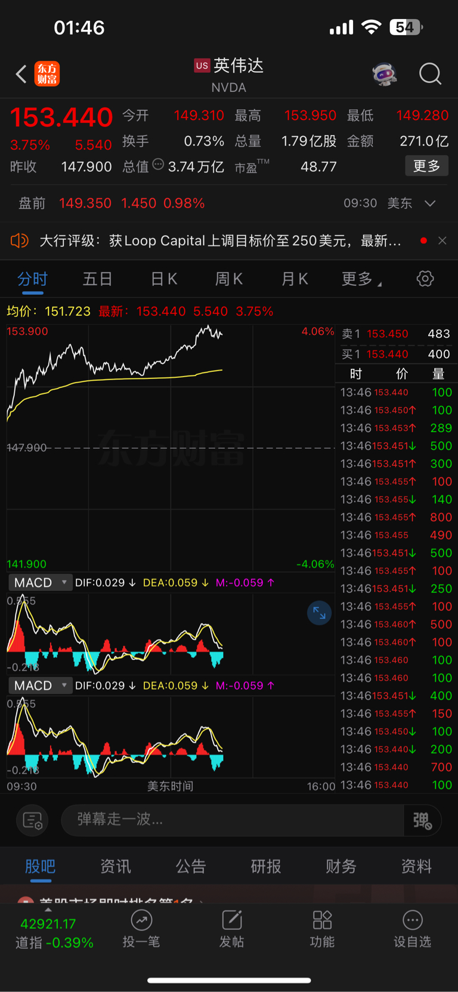458x992 pixels.
Task: Tap the 买1 153.440 quote row
Action: pos(396,354)
